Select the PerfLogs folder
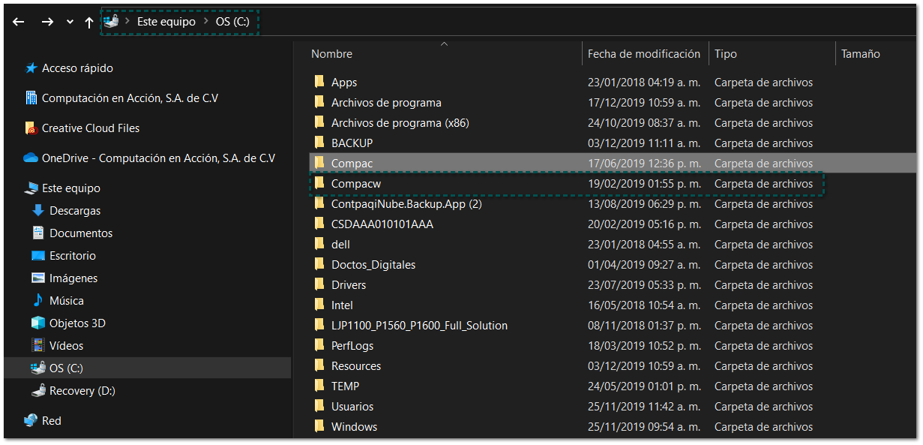923x445 pixels. (352, 346)
